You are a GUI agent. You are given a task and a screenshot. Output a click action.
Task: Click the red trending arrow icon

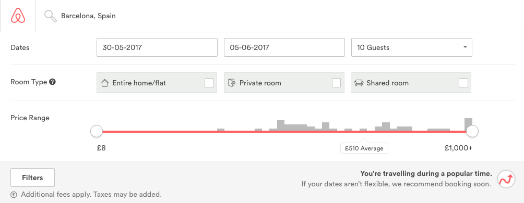[506, 179]
